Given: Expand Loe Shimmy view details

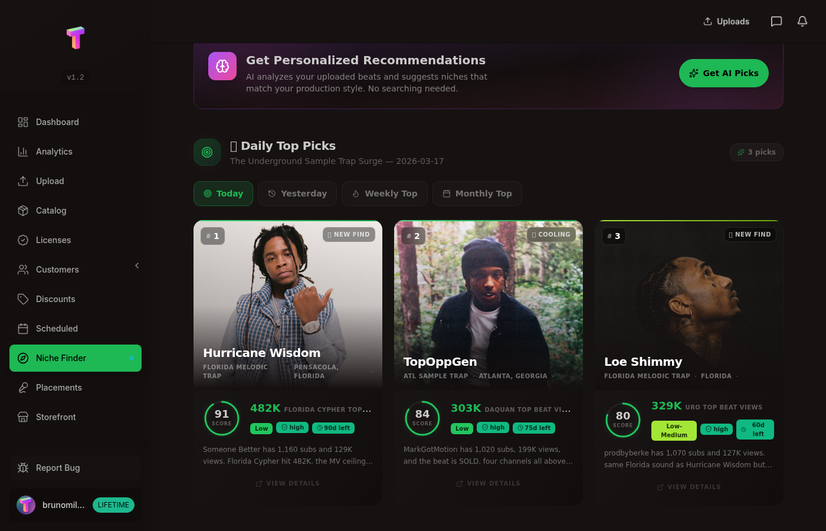Looking at the screenshot, I should [x=689, y=487].
